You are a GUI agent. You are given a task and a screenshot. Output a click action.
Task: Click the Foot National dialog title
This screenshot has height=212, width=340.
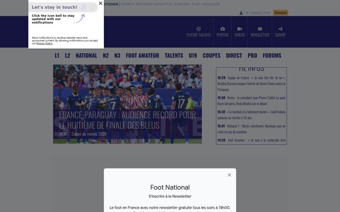[170, 188]
